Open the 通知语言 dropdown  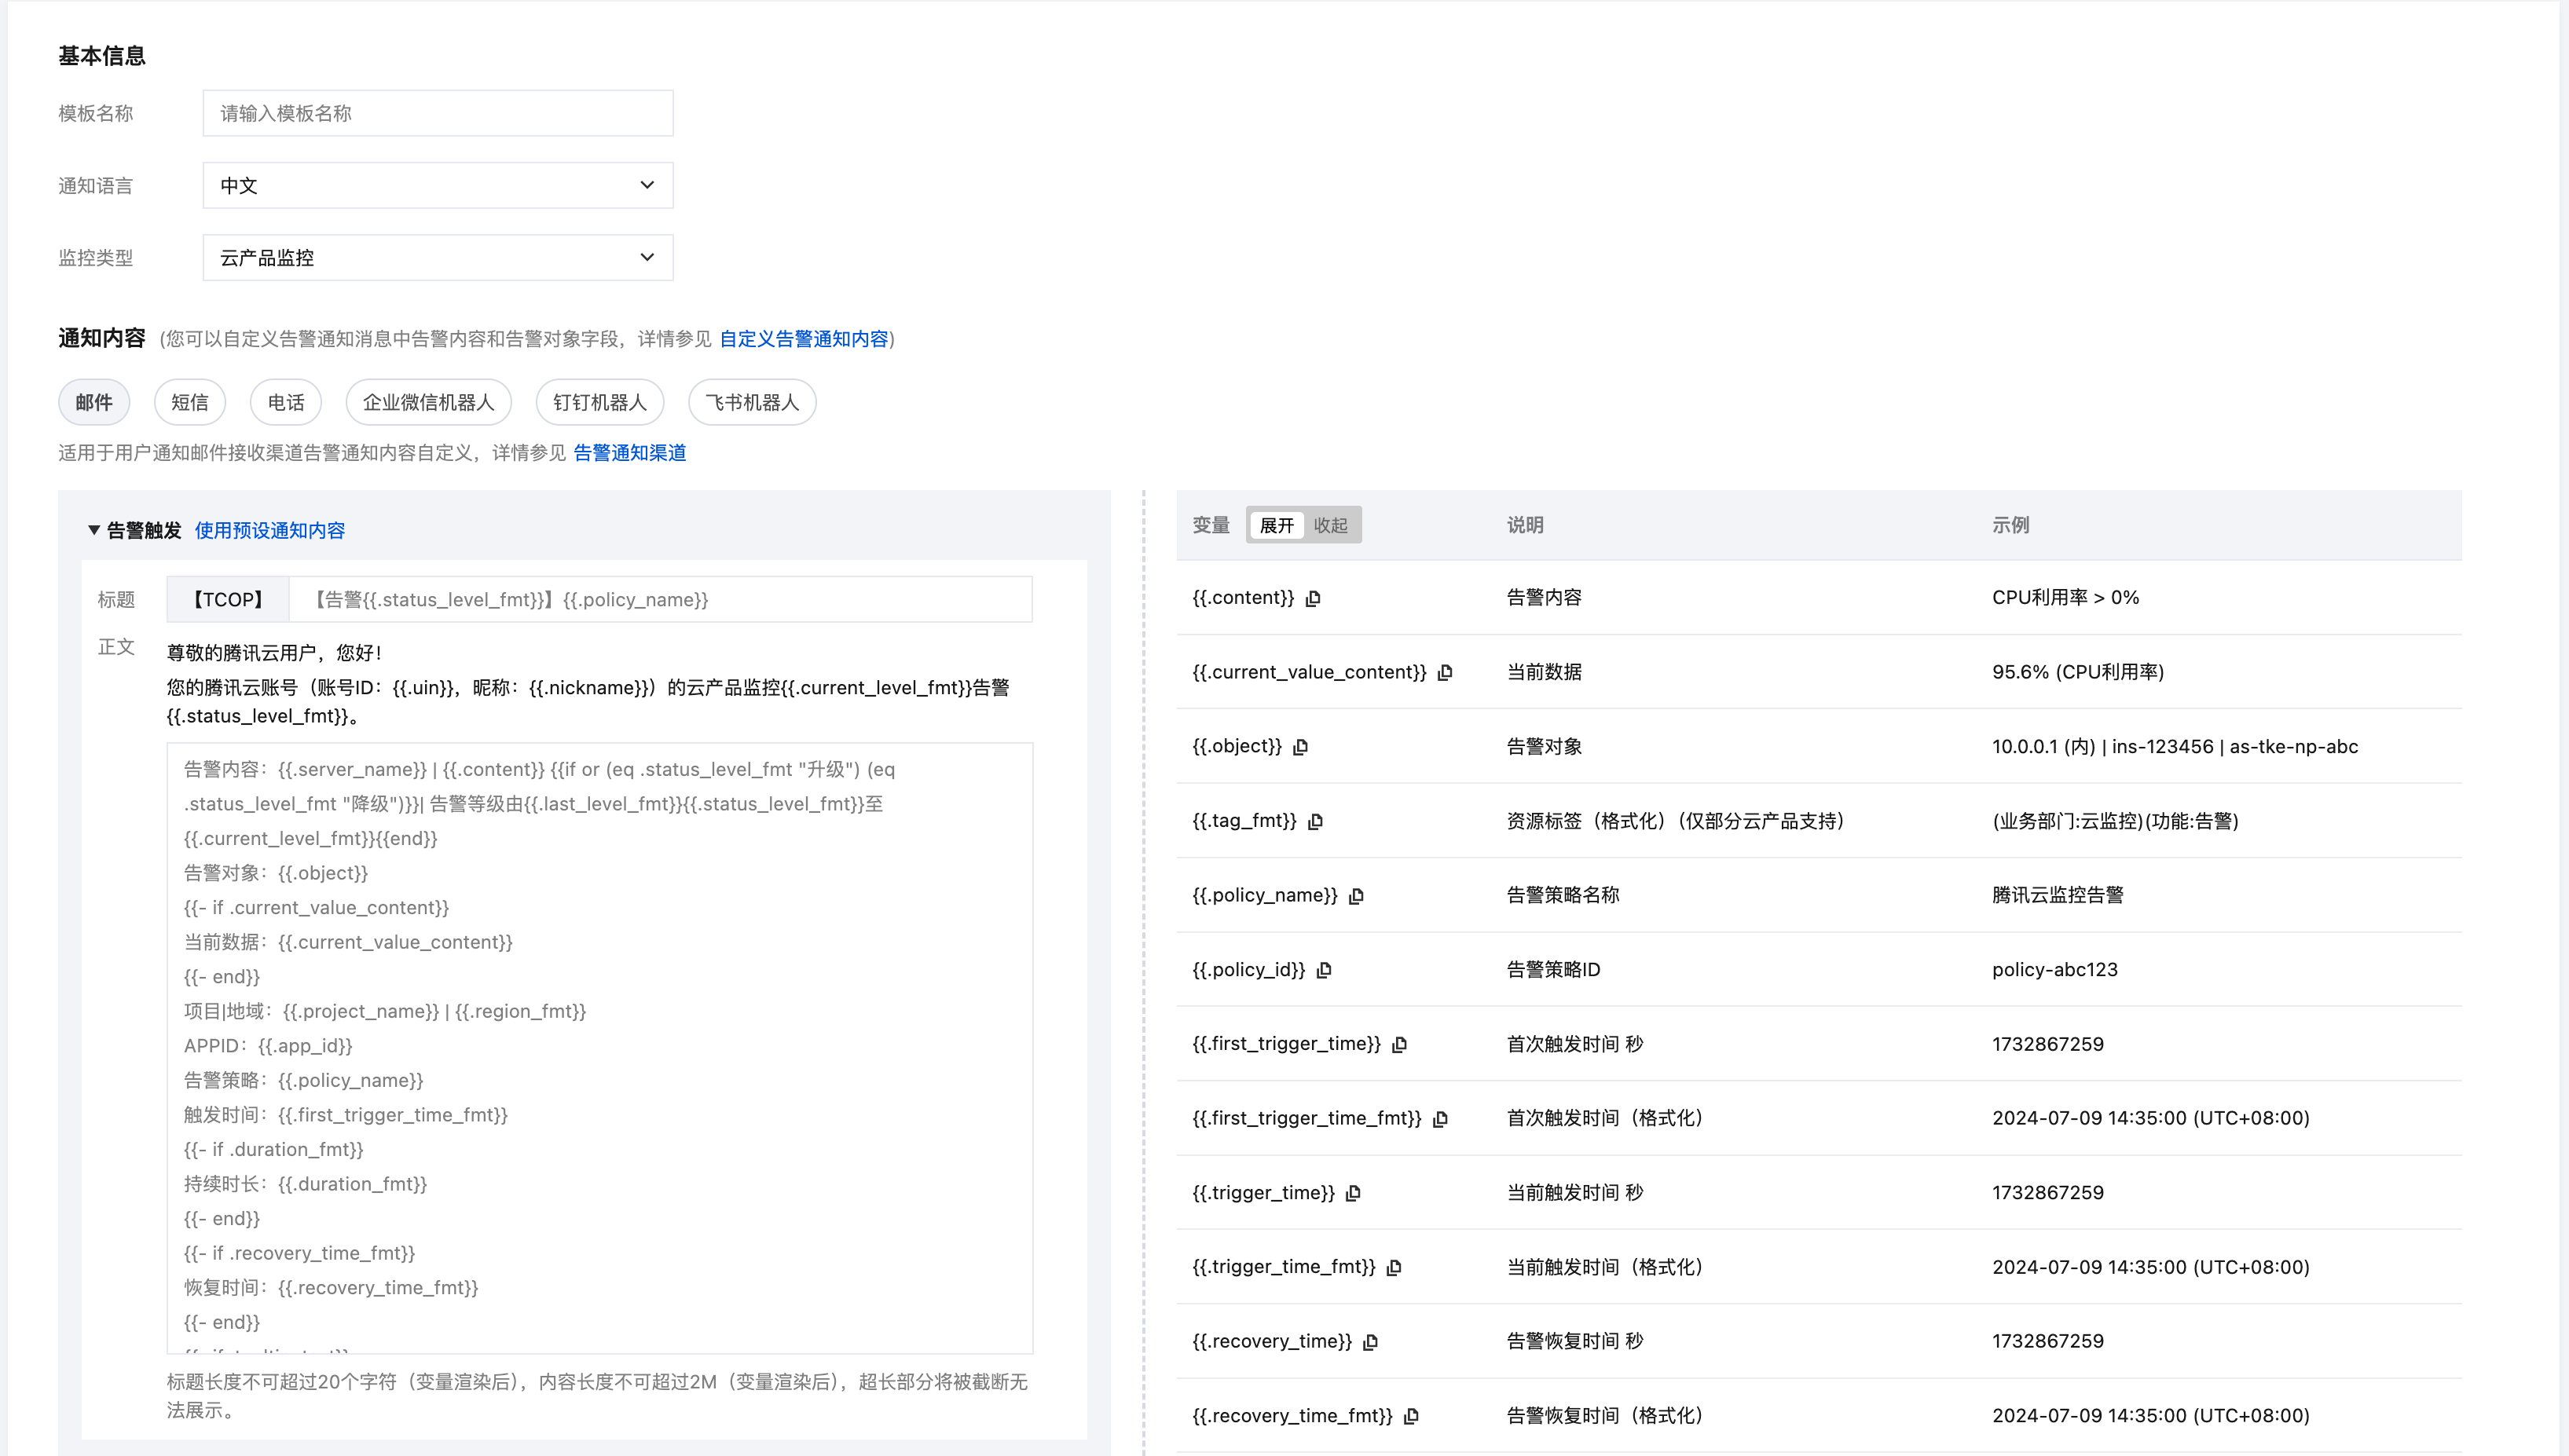click(437, 185)
